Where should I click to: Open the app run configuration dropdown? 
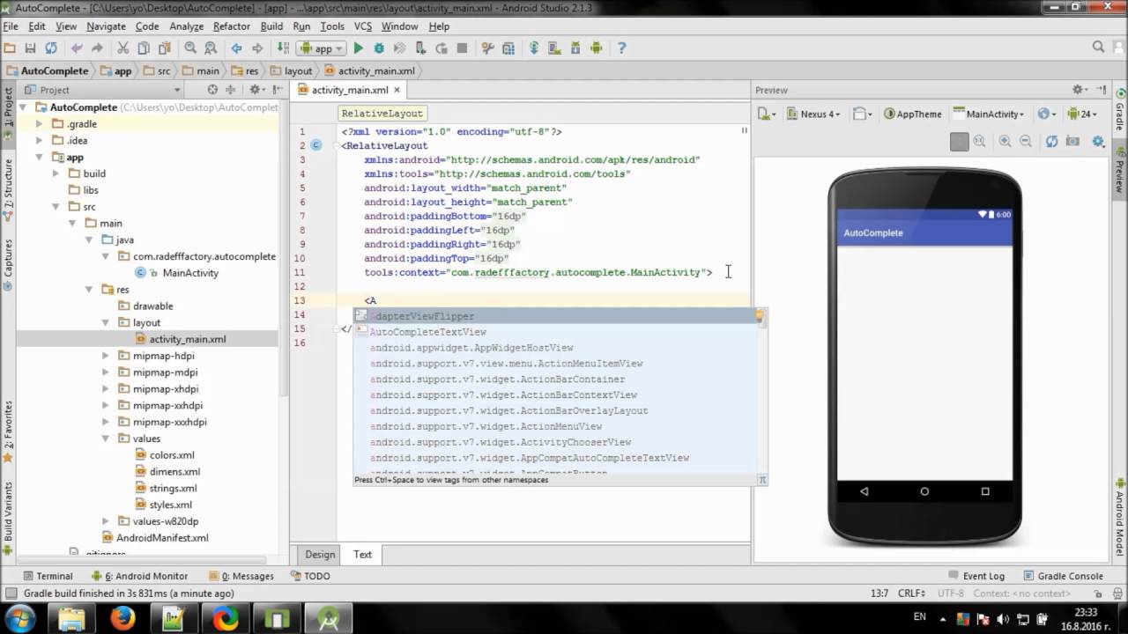(322, 48)
